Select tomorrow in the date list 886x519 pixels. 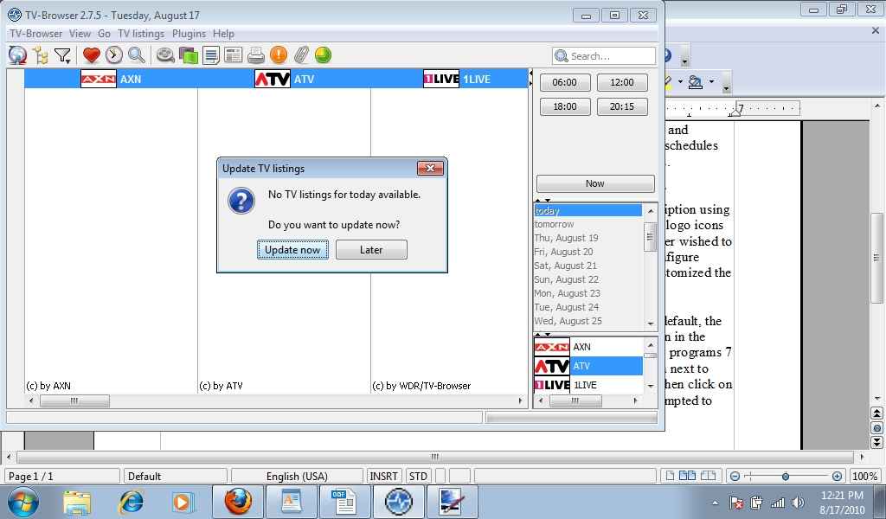coord(555,224)
